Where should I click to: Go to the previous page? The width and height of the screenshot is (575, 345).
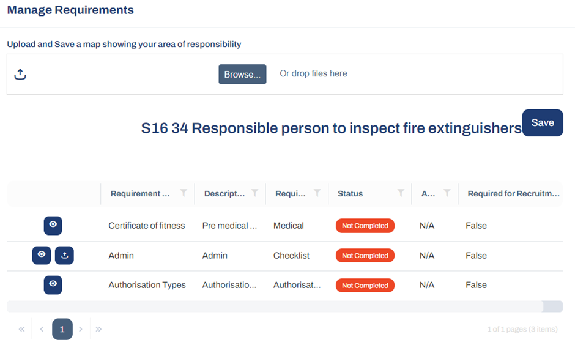tap(42, 329)
